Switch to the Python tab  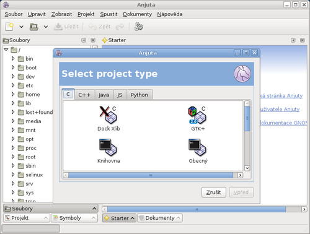(x=139, y=95)
